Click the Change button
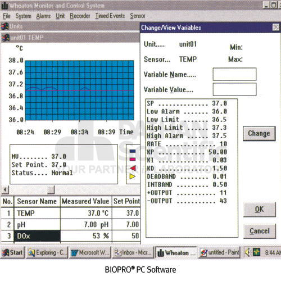The height and width of the screenshot is (281, 281). pos(259,133)
